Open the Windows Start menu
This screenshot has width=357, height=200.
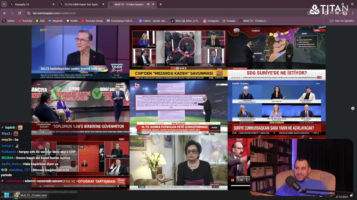(x=6, y=195)
